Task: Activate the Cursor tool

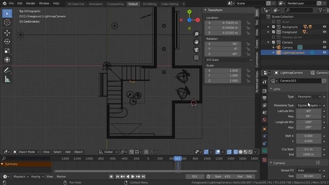Action: coord(7,23)
